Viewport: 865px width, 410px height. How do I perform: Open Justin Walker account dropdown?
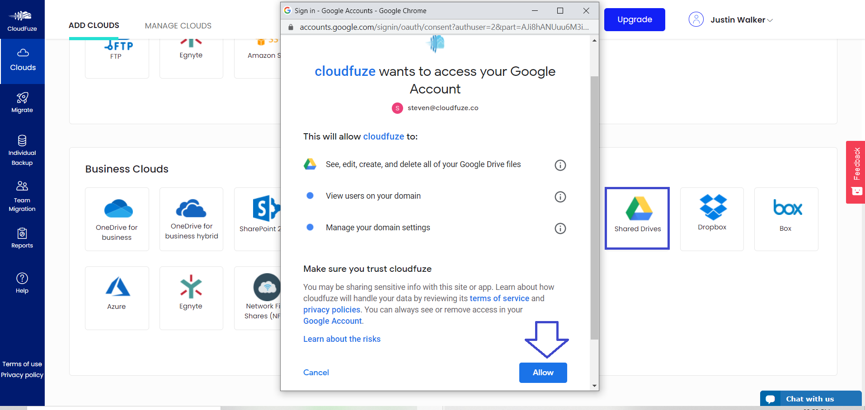(x=741, y=20)
